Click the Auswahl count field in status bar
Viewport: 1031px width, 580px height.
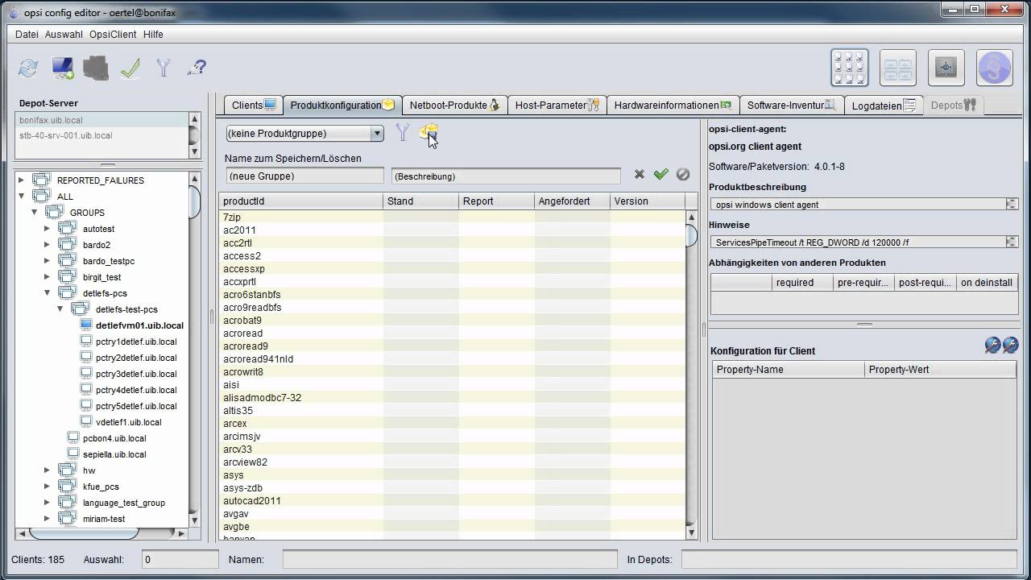pyautogui.click(x=180, y=559)
